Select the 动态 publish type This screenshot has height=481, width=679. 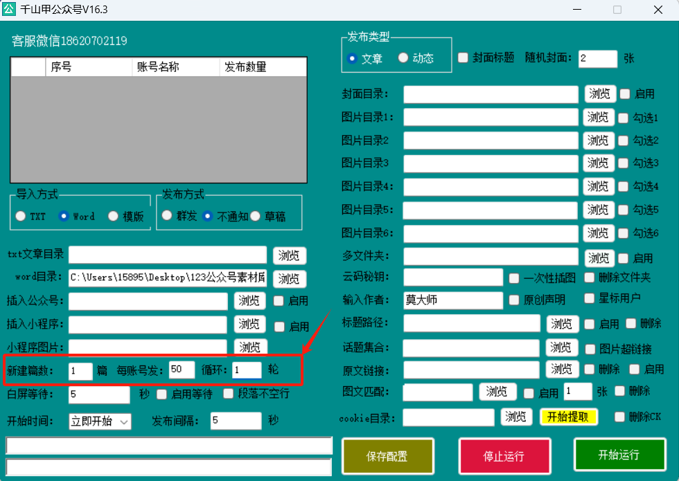point(403,57)
